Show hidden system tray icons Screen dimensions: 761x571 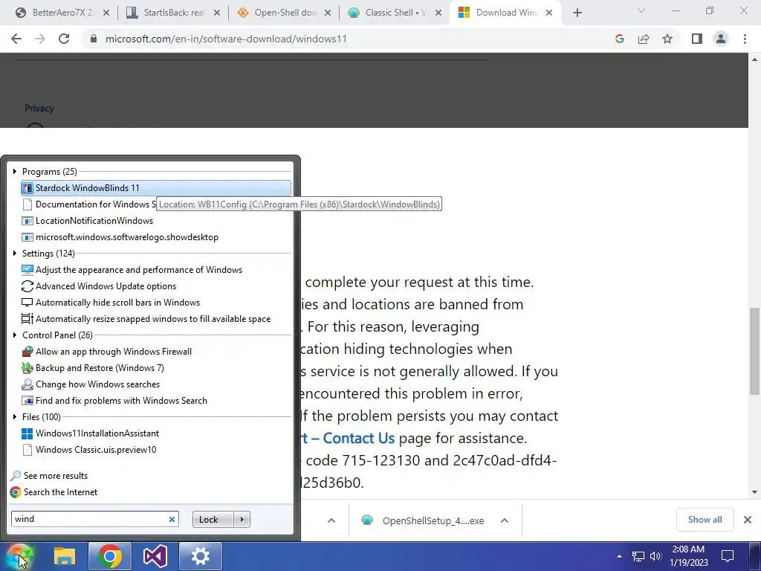click(619, 556)
